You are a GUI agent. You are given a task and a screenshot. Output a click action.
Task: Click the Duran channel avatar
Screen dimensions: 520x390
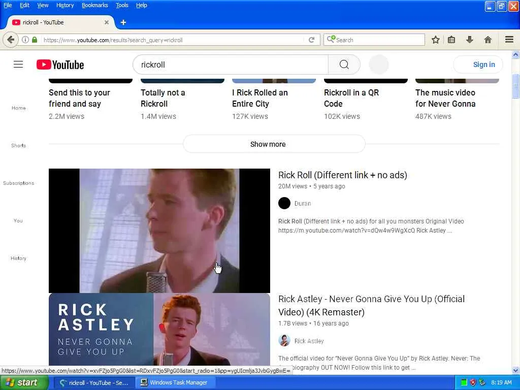click(x=284, y=203)
